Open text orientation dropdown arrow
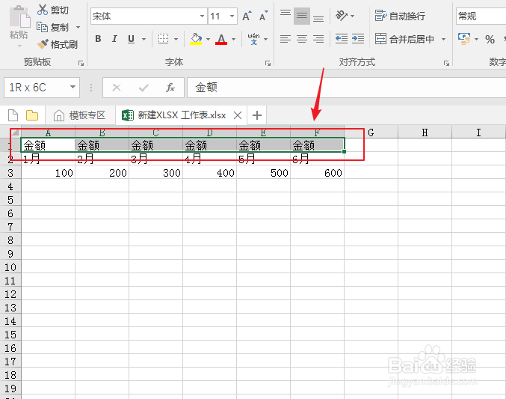The height and width of the screenshot is (399, 506). (x=352, y=16)
